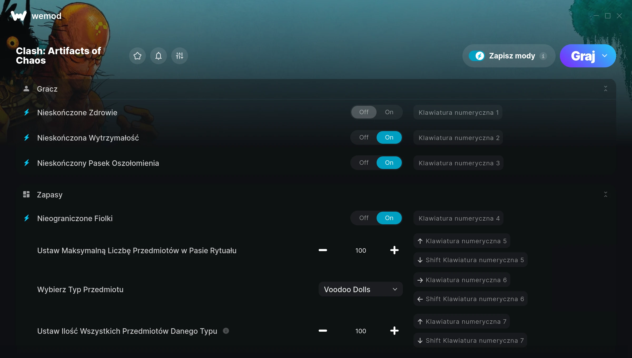632x358 pixels.
Task: Open the sliders settings icon
Action: pyautogui.click(x=180, y=56)
